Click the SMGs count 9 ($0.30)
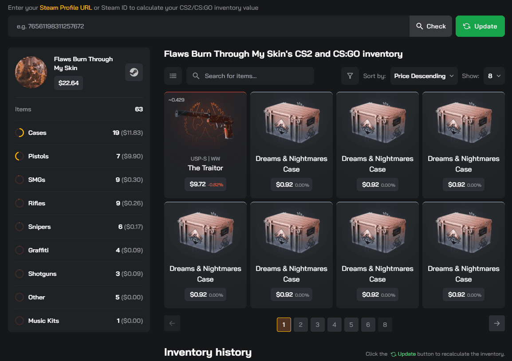The height and width of the screenshot is (361, 512). click(129, 180)
